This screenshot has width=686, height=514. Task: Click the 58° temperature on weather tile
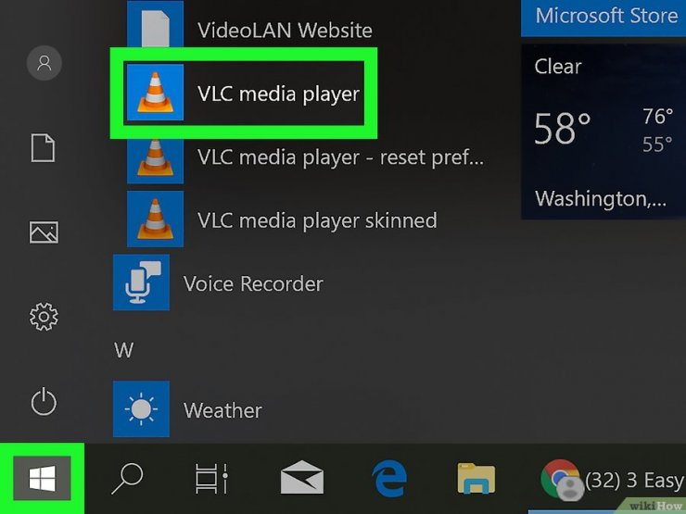tap(562, 128)
